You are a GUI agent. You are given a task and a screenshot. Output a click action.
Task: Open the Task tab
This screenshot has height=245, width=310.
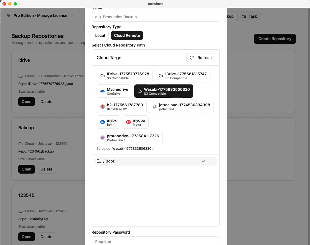tap(250, 16)
